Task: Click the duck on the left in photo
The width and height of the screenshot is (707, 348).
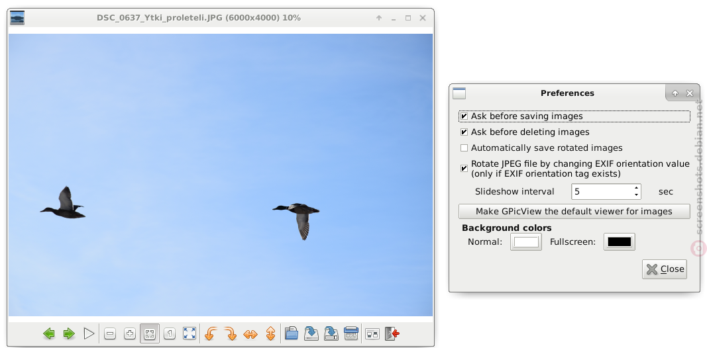Action: coord(63,203)
